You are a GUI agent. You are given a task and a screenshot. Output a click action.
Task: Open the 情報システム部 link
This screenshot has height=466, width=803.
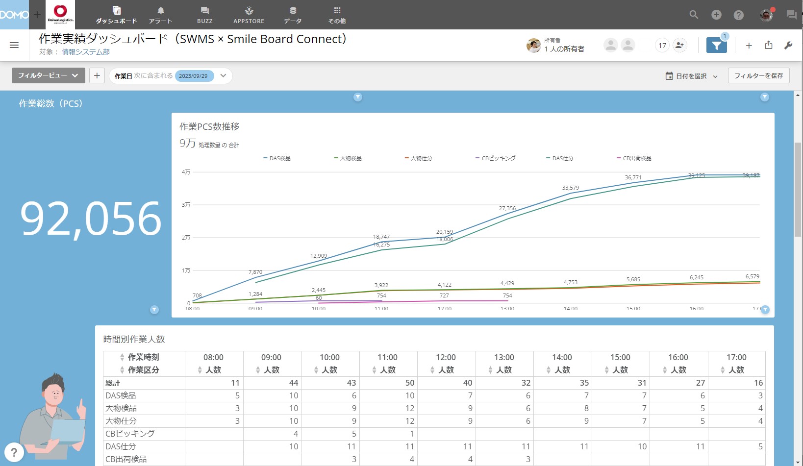[x=85, y=52]
